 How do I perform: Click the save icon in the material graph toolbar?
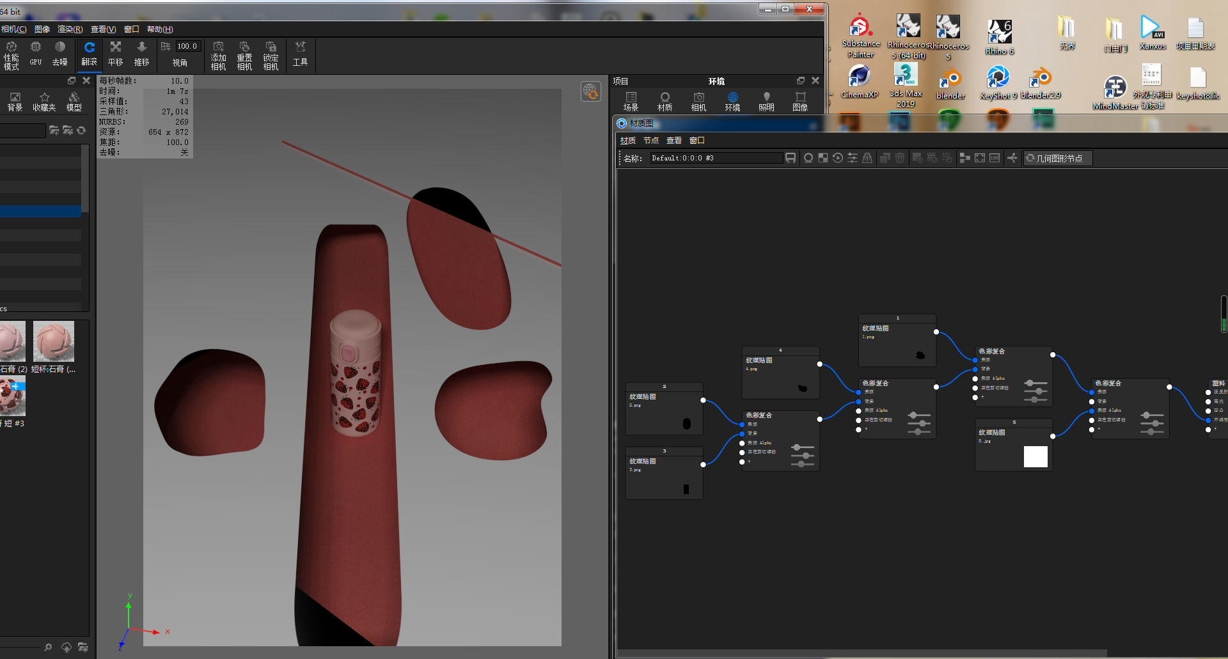click(791, 158)
